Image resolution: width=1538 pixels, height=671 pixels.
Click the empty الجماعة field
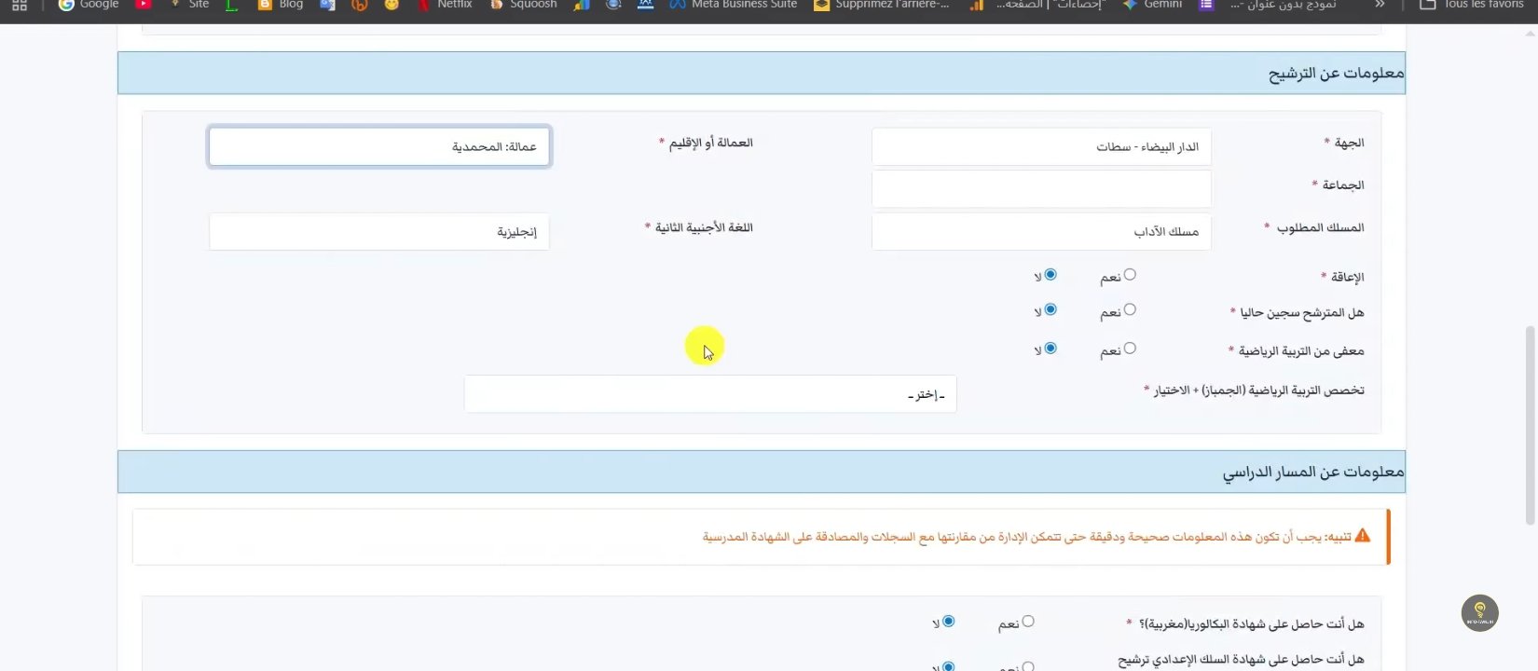[x=1041, y=189]
